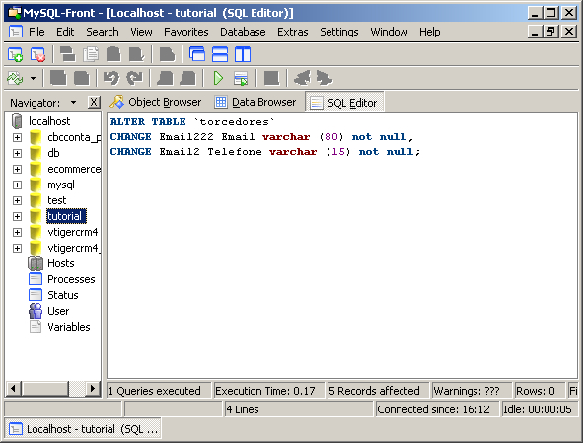
Task: Open the Edit menu
Action: (x=65, y=32)
